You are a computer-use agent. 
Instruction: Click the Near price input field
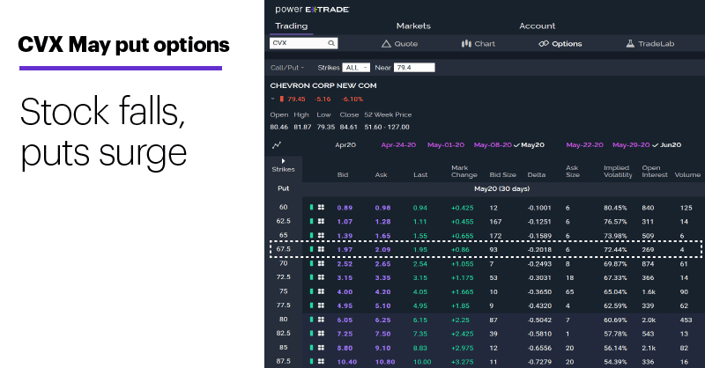[414, 68]
